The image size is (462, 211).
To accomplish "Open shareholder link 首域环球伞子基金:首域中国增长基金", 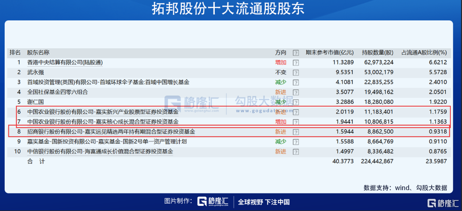I will pyautogui.click(x=108, y=82).
